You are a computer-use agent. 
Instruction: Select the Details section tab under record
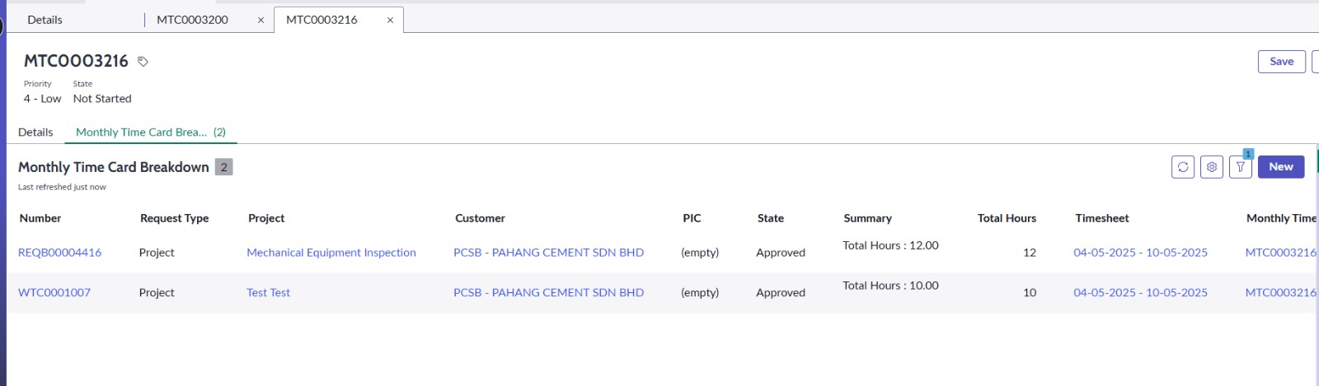[35, 132]
